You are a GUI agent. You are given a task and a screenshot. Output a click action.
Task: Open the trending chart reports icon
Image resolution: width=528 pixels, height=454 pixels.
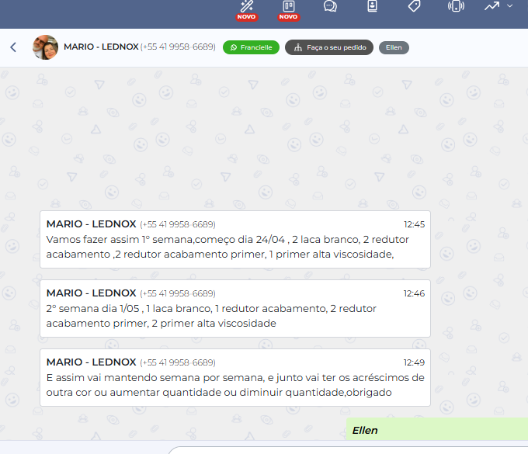(x=492, y=6)
